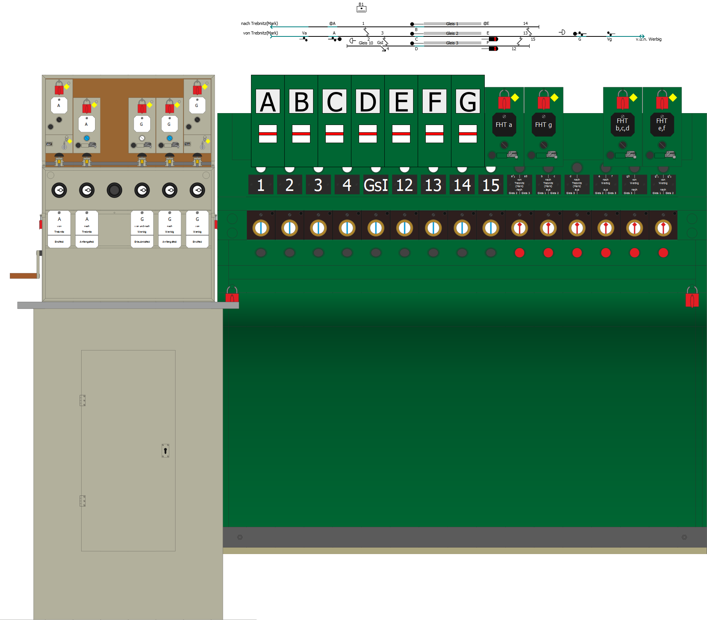This screenshot has width=707, height=620.
Task: Click the Gleis 2 track on the diagram
Action: (452, 33)
